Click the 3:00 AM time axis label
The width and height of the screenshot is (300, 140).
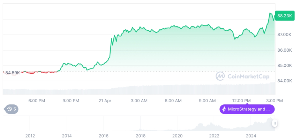(139, 101)
